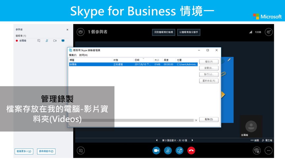285x160 pixels.
Task: Click participant's muted microphone icon in roster
Action: click(47, 41)
